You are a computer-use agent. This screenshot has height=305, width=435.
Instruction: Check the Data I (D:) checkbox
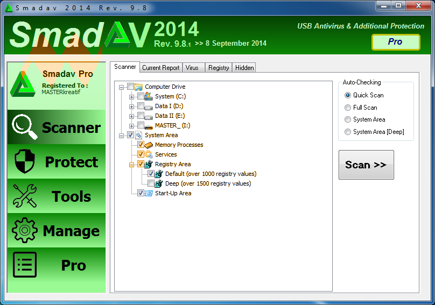pyautogui.click(x=141, y=106)
